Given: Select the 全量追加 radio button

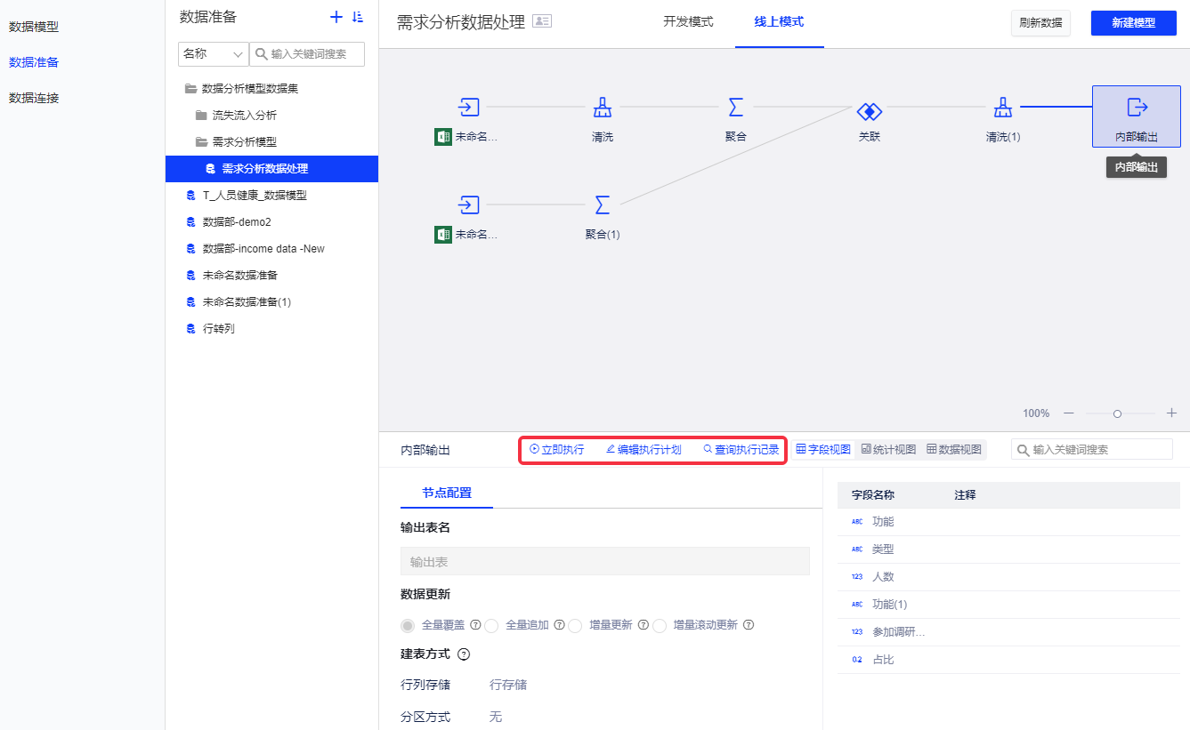Looking at the screenshot, I should click(x=491, y=626).
